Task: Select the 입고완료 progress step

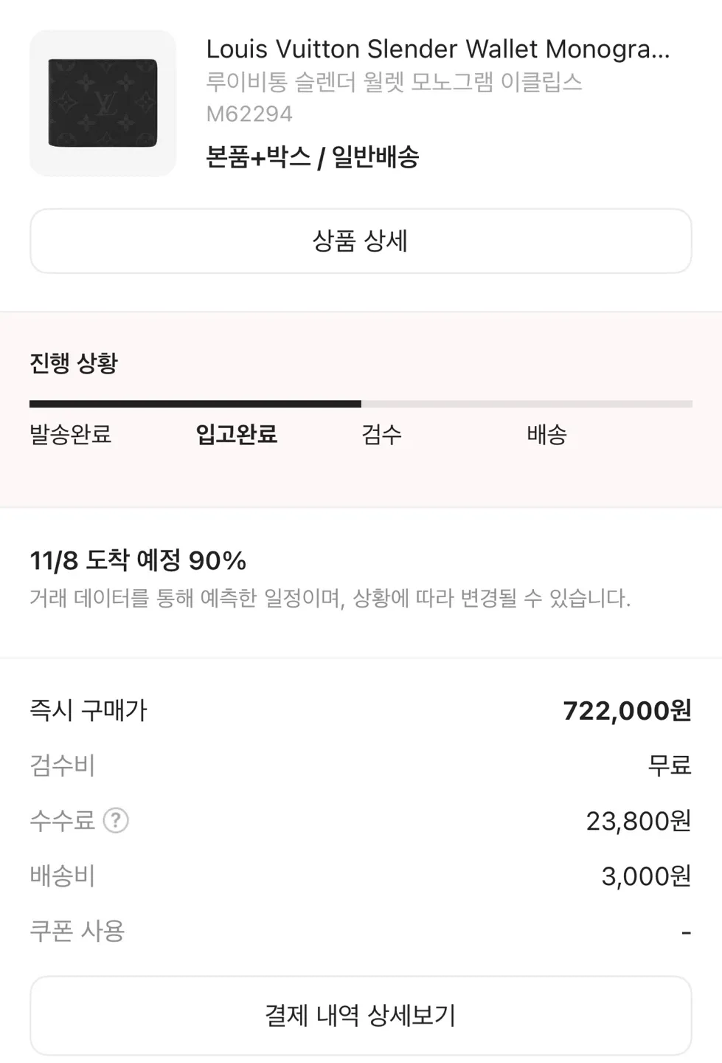Action: click(237, 434)
